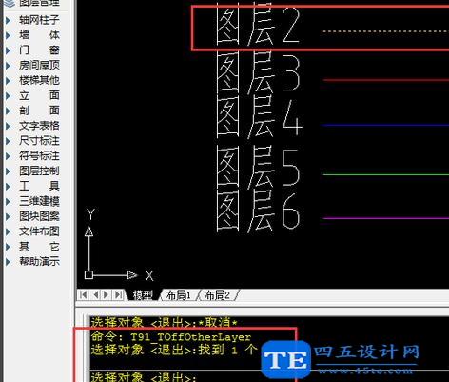Jump to last layout tab arrow
The height and width of the screenshot is (382, 449).
coord(118,295)
